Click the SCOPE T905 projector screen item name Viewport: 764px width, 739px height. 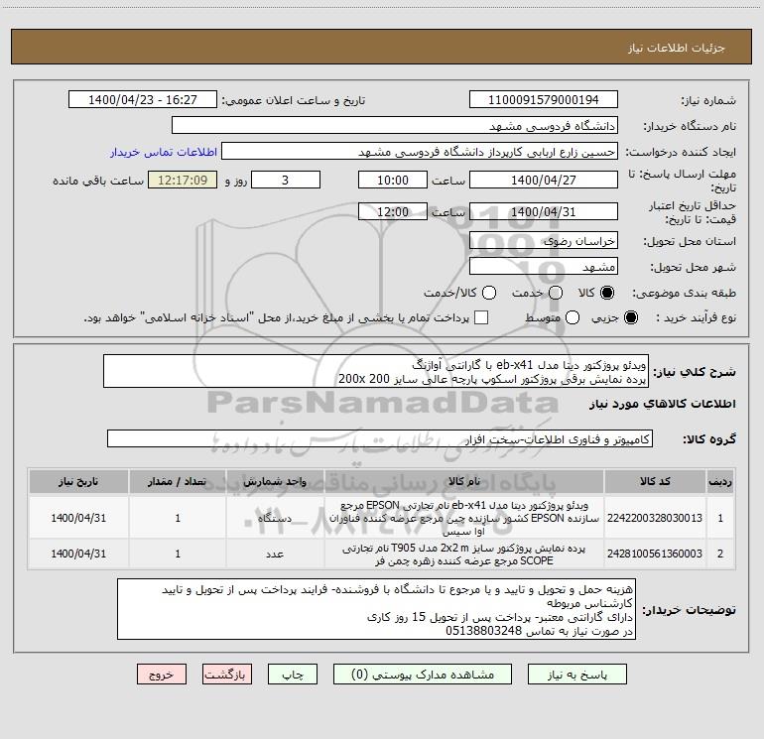pyautogui.click(x=464, y=554)
